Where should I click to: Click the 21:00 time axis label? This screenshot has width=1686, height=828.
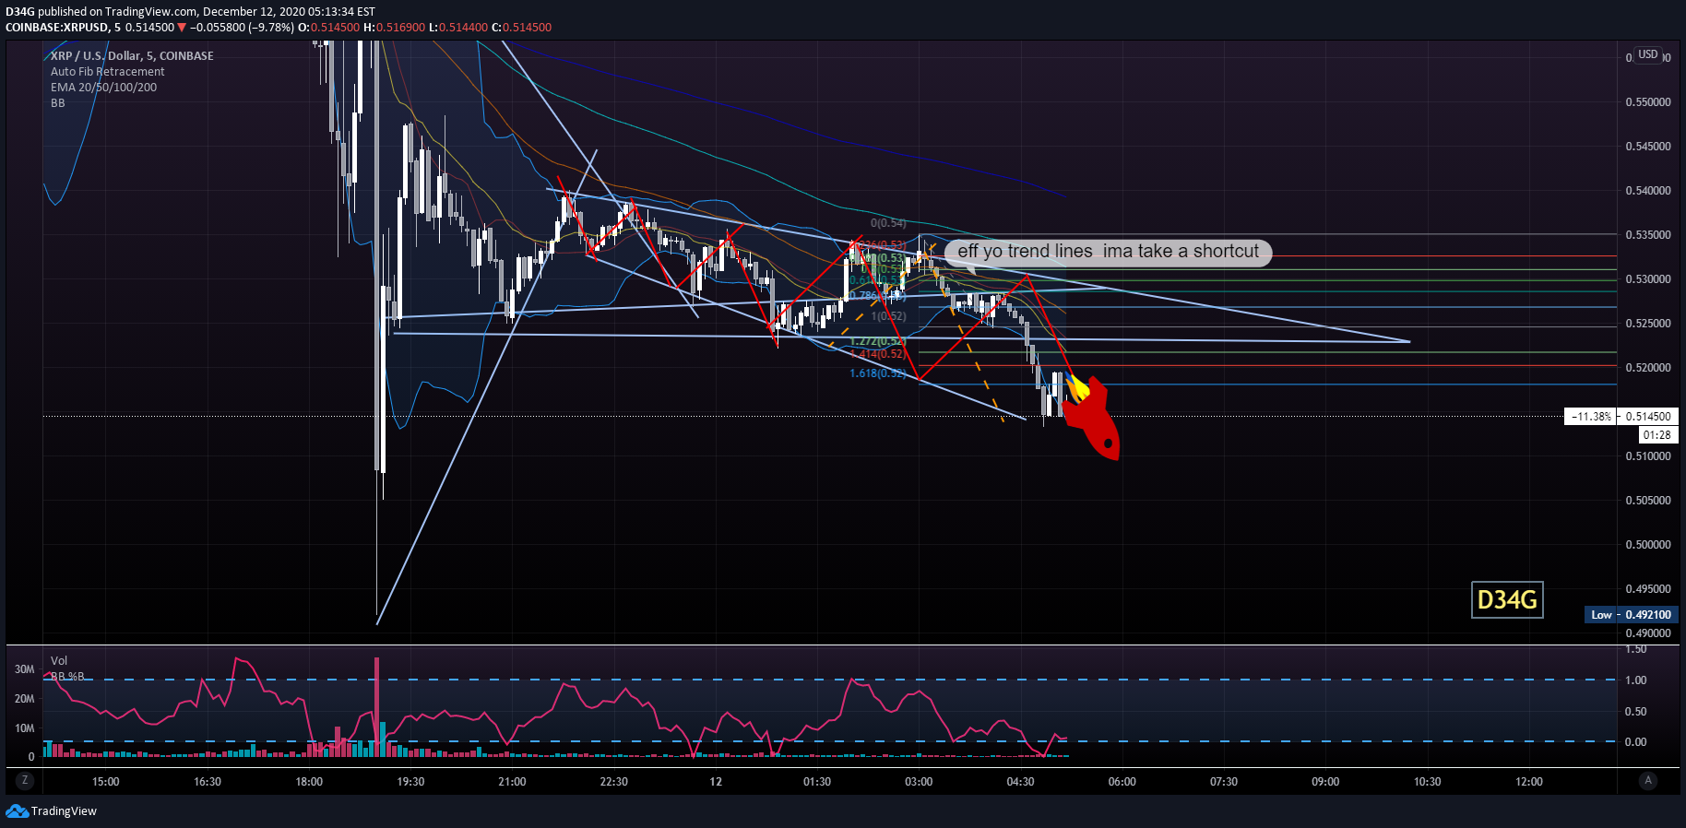[x=512, y=782]
